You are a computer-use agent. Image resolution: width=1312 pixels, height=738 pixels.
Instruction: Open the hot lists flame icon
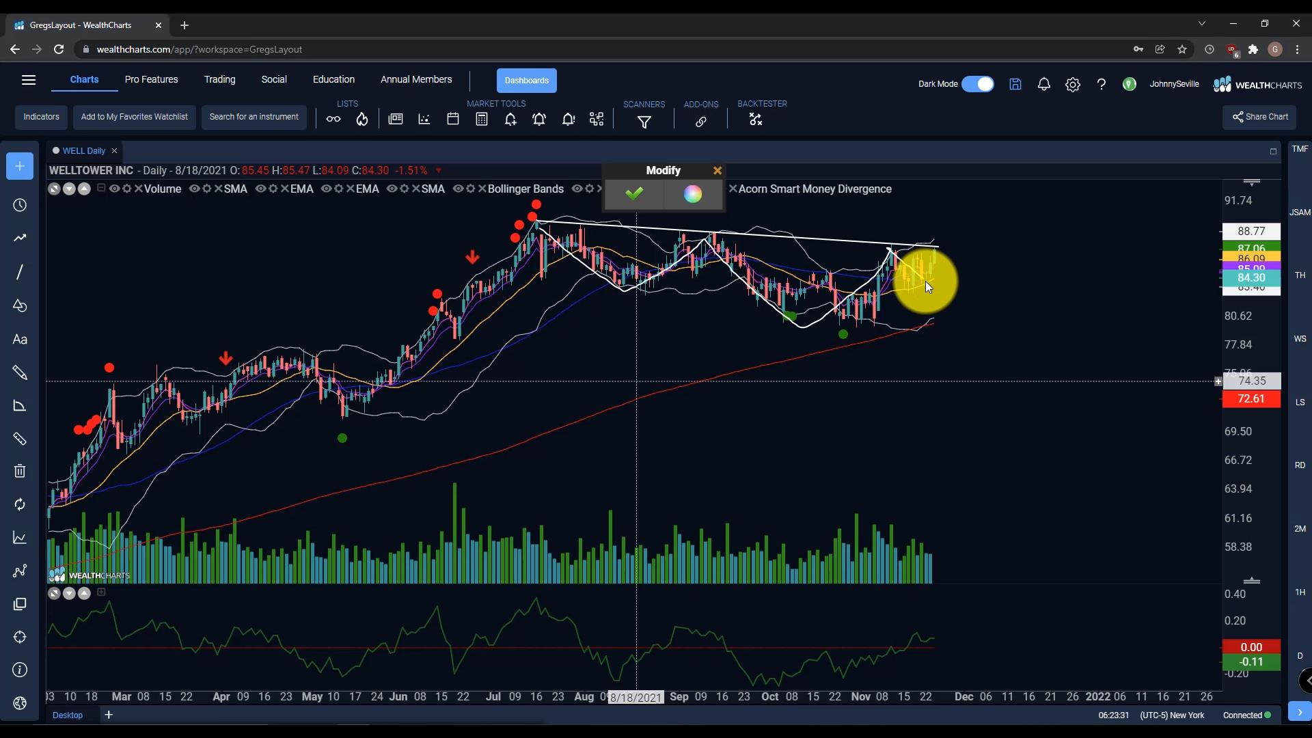tap(362, 120)
